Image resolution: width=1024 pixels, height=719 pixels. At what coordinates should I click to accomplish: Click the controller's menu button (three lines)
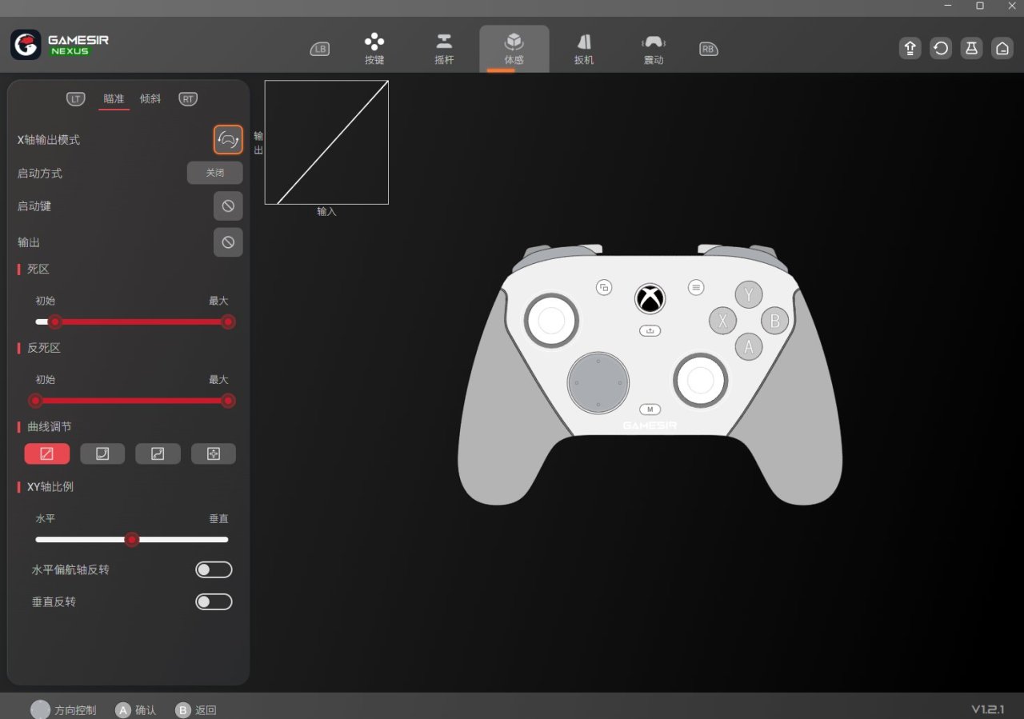(x=696, y=288)
